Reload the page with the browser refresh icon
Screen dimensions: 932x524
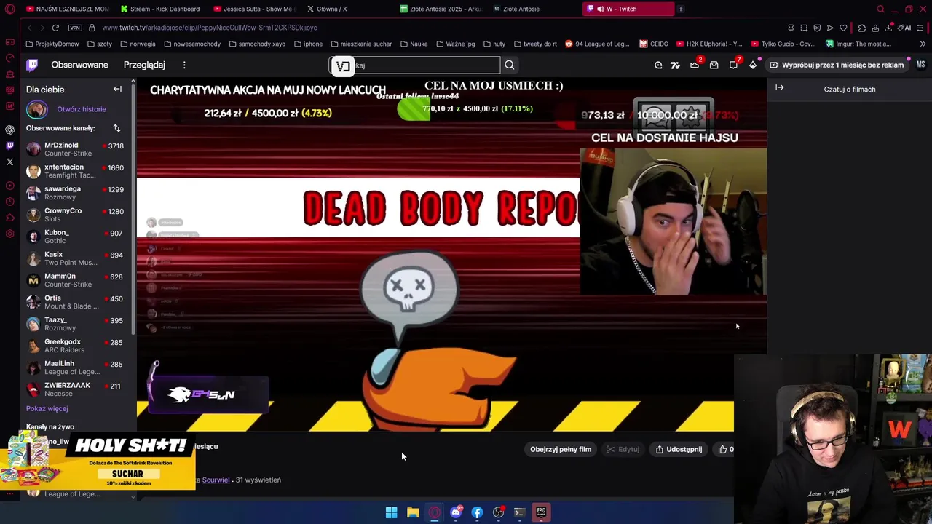[55, 28]
